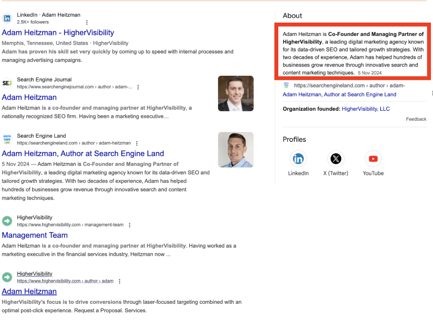The image size is (433, 321).
Task: Open the LinkedIn profile icon in Profiles
Action: point(298,159)
